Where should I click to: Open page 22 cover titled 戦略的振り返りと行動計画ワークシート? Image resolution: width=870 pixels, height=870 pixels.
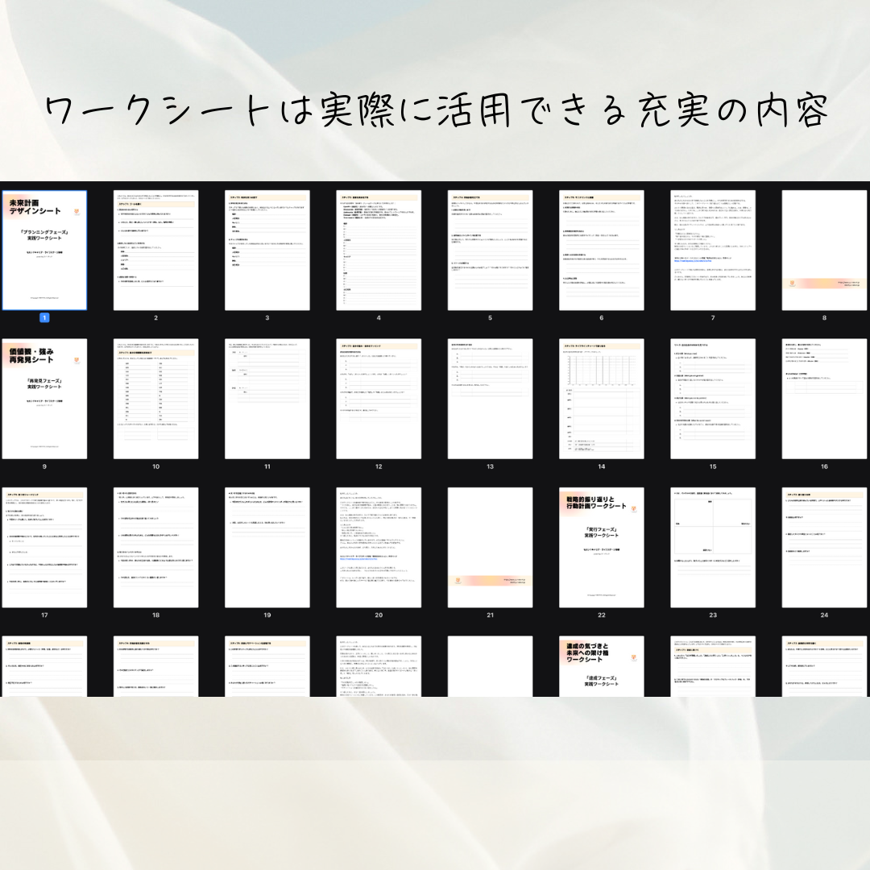coord(602,548)
